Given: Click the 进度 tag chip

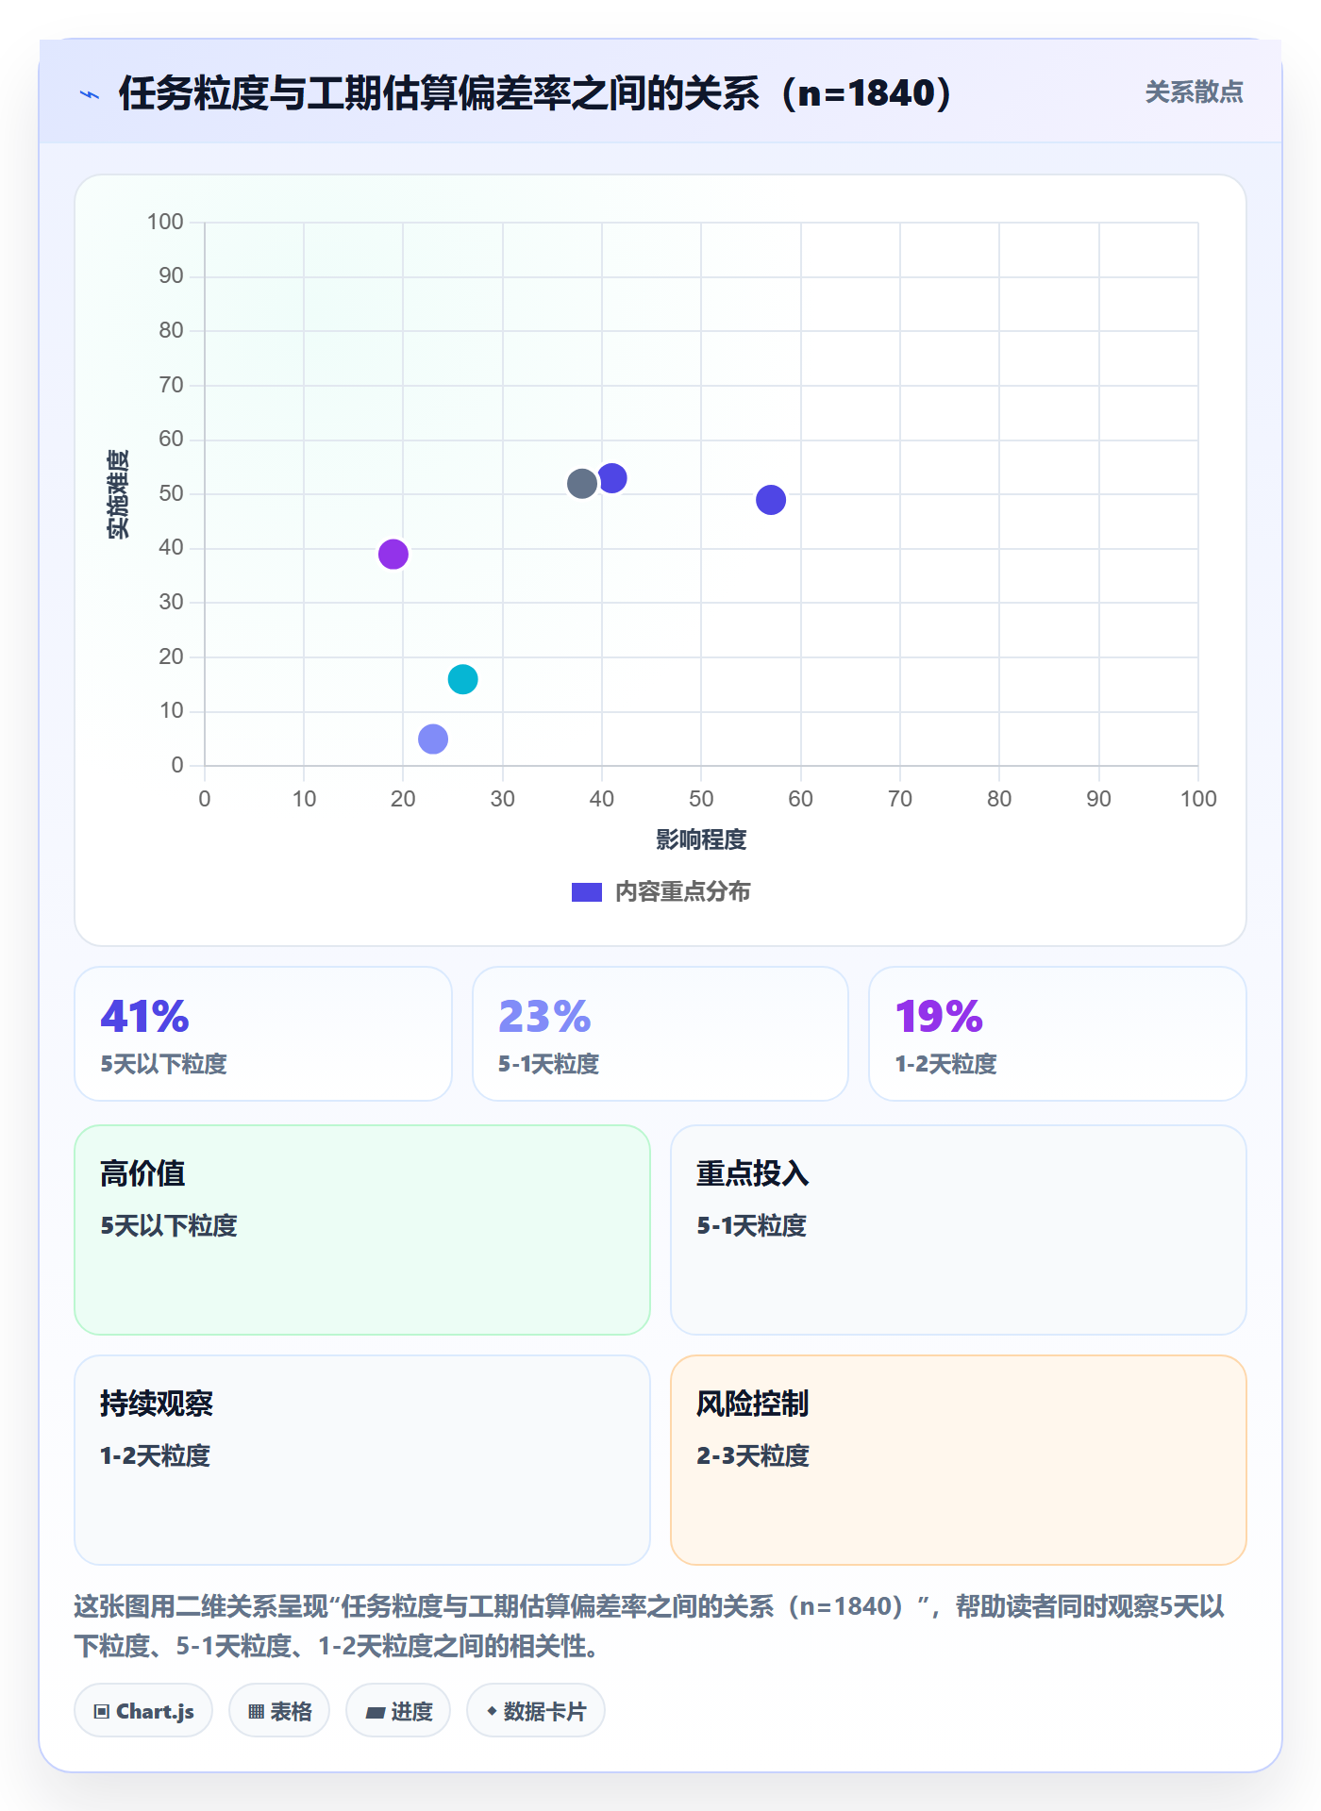Looking at the screenshot, I should coord(398,1711).
